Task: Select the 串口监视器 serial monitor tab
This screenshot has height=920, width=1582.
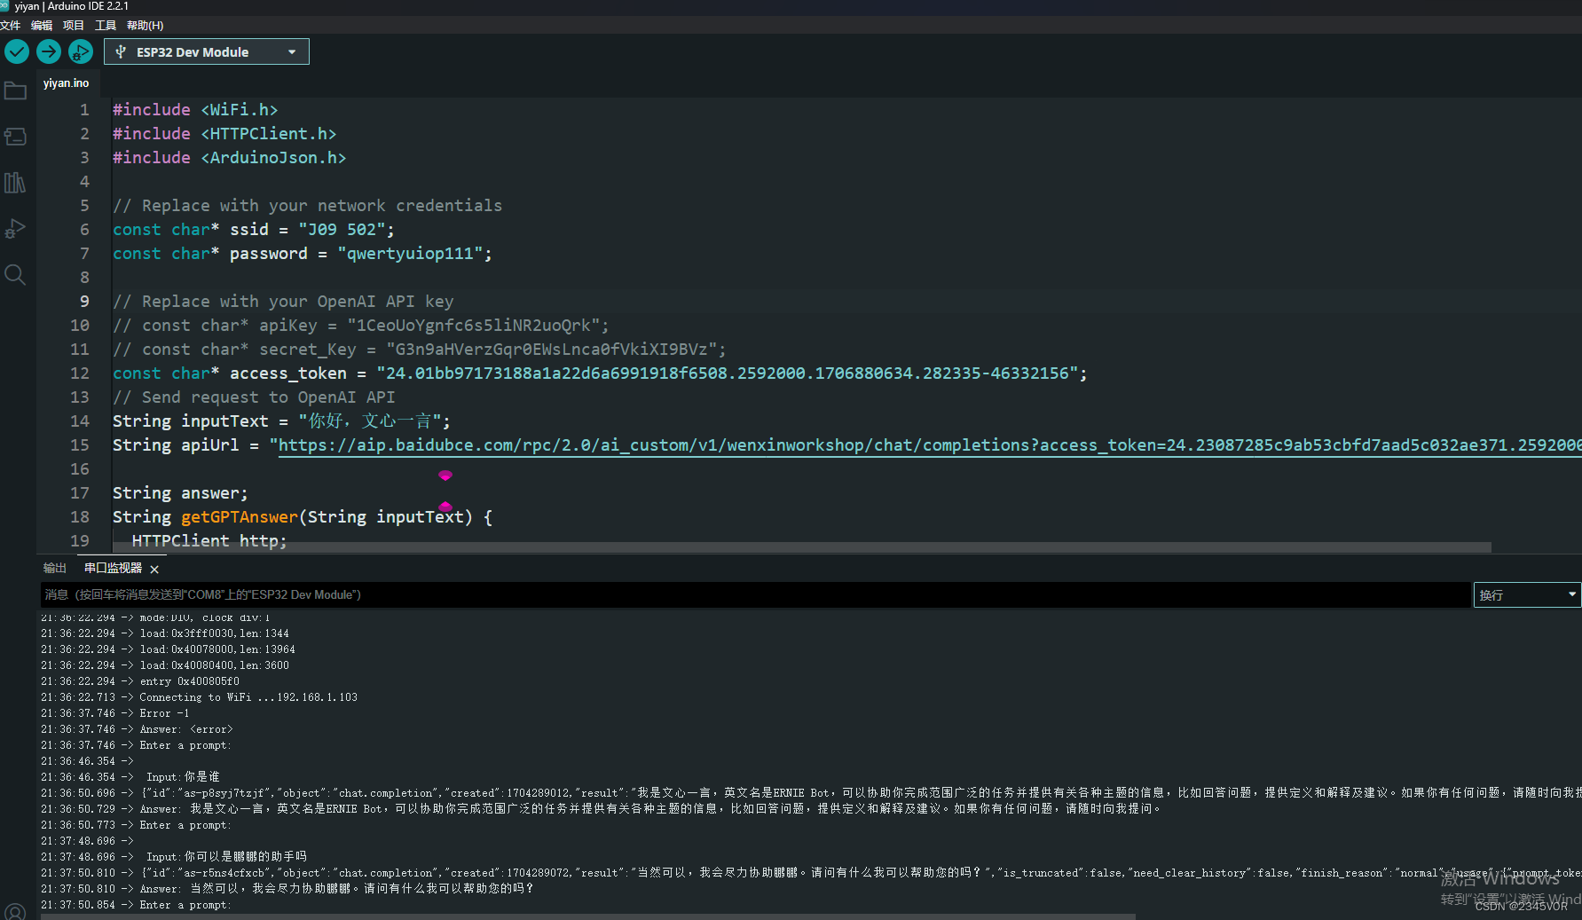Action: click(x=113, y=568)
